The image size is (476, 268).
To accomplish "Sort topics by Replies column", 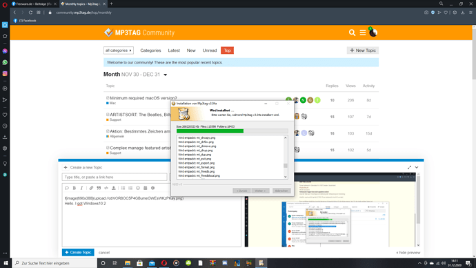I will coord(332,86).
